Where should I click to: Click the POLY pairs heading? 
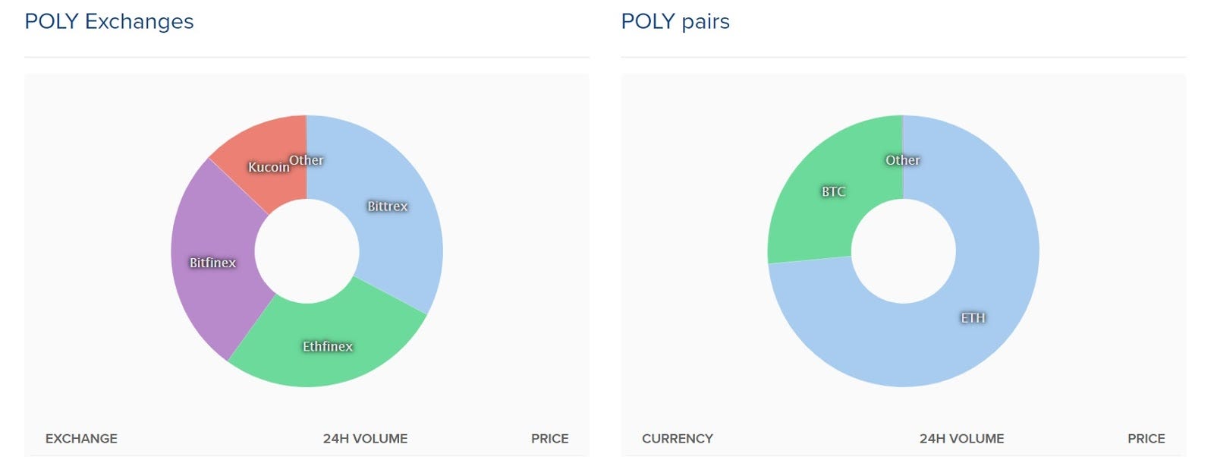675,21
